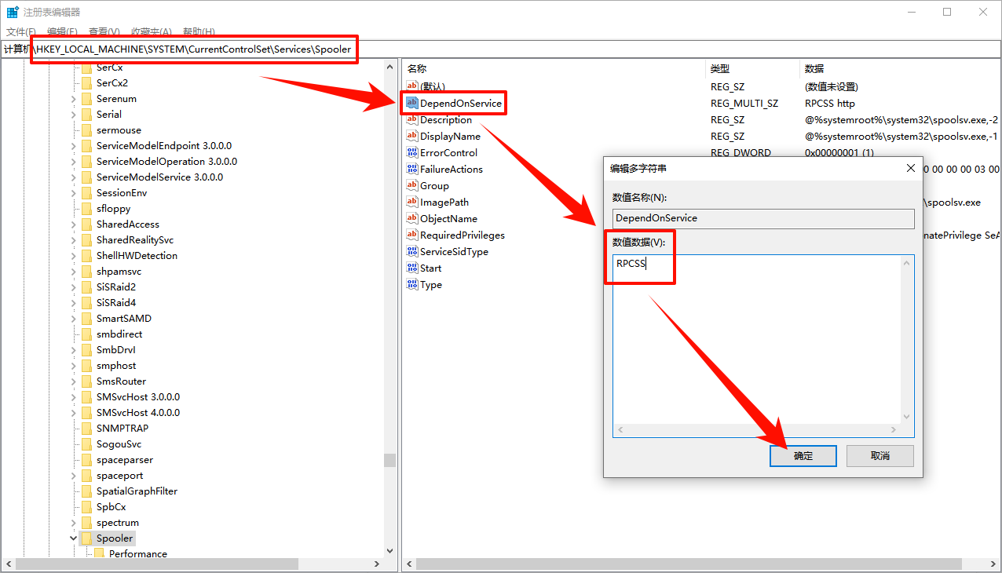1002x573 pixels.
Task: Expand the SessionEnv tree node
Action: tap(73, 193)
